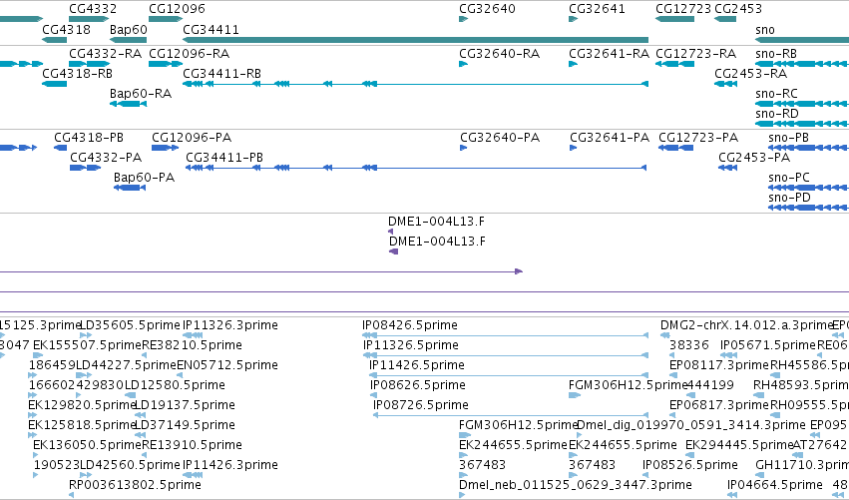Select the LD12580.5prime EST label
This screenshot has height=500, width=849.
[x=175, y=385]
